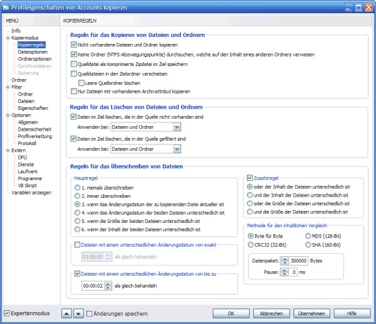Select 'Byte für Byte' comparison method

click(250, 236)
